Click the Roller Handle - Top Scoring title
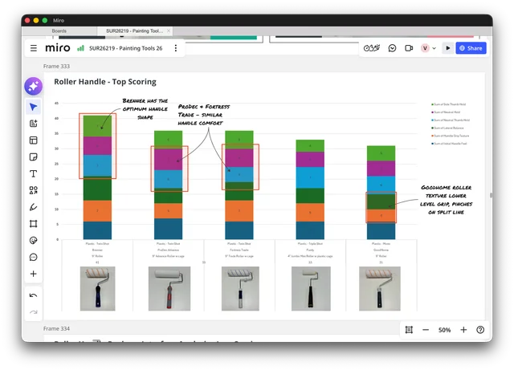This screenshot has height=370, width=514. click(105, 82)
